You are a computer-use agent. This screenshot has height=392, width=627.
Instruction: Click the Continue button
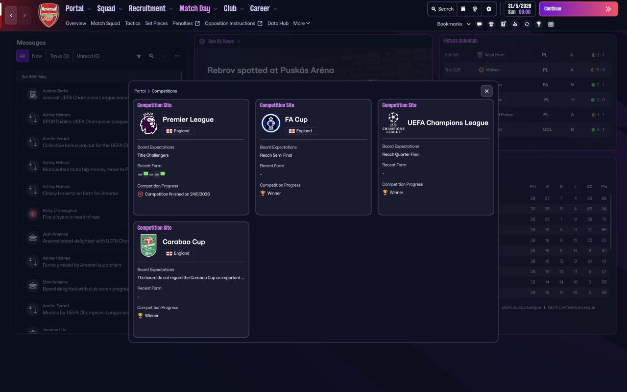point(578,9)
